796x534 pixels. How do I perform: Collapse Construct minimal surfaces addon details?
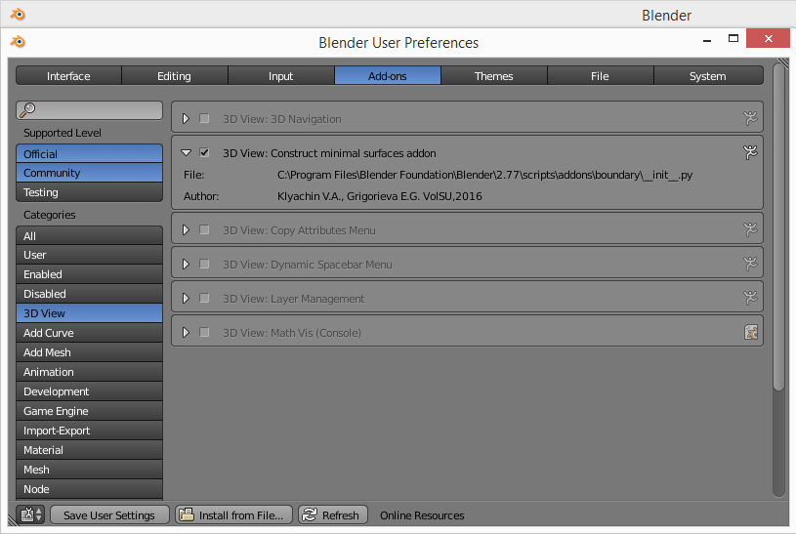click(186, 152)
